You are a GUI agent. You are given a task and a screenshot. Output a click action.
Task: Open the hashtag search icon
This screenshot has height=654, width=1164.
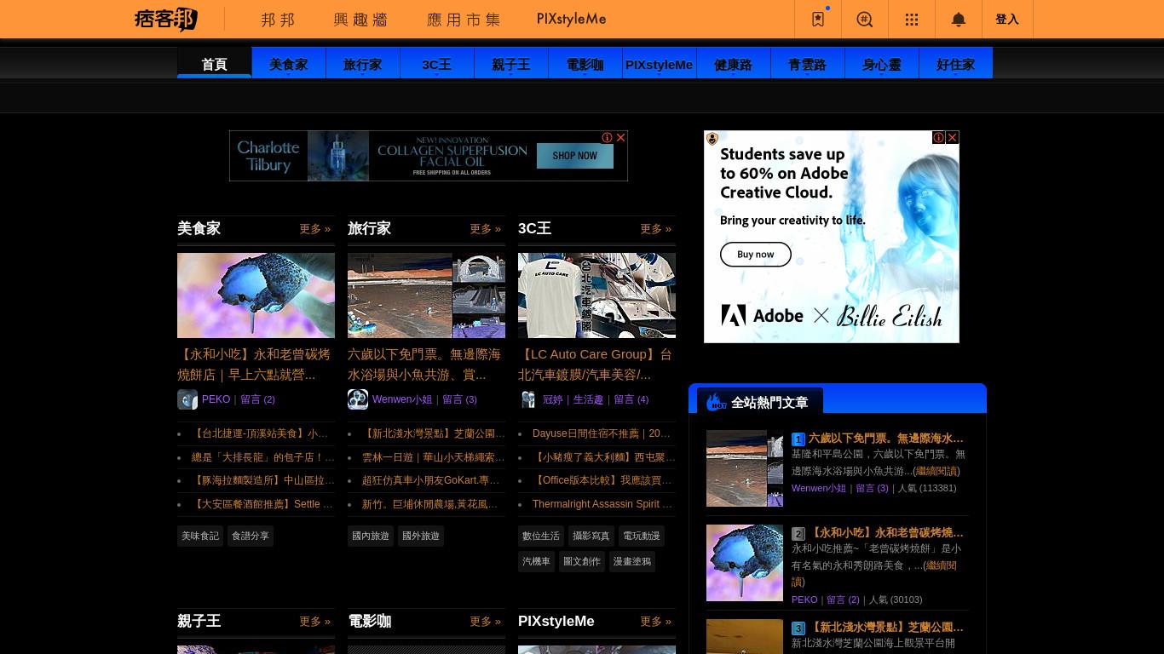(865, 19)
